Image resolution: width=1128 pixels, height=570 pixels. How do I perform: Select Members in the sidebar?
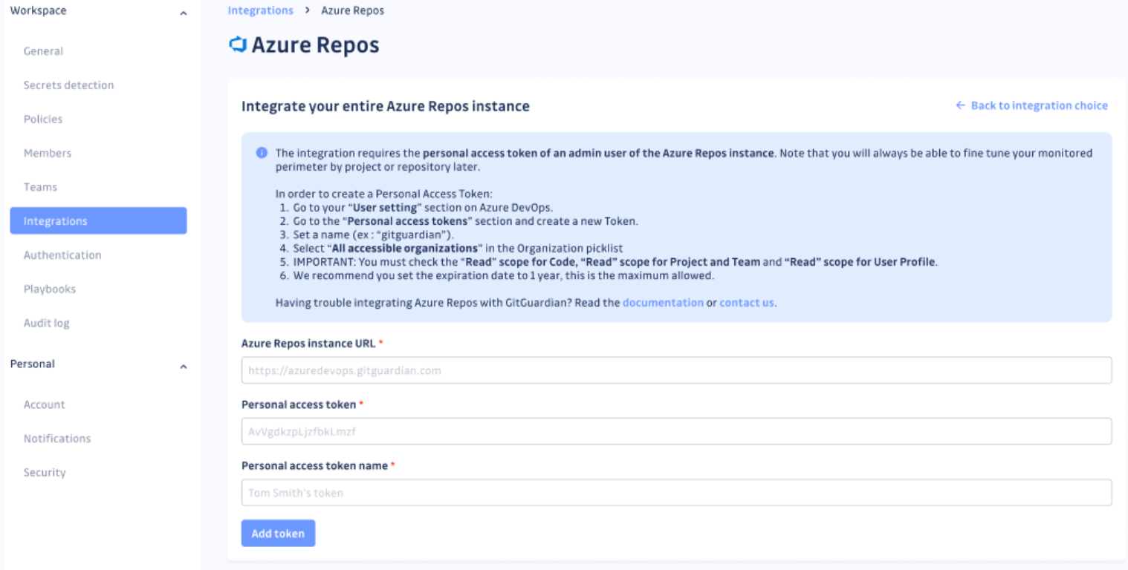(x=47, y=153)
